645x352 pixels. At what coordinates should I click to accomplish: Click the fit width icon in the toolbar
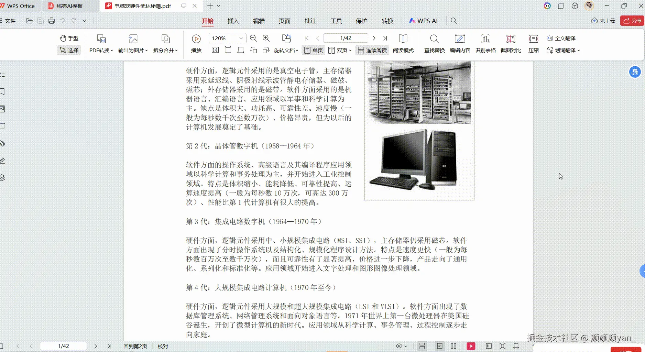pyautogui.click(x=241, y=50)
